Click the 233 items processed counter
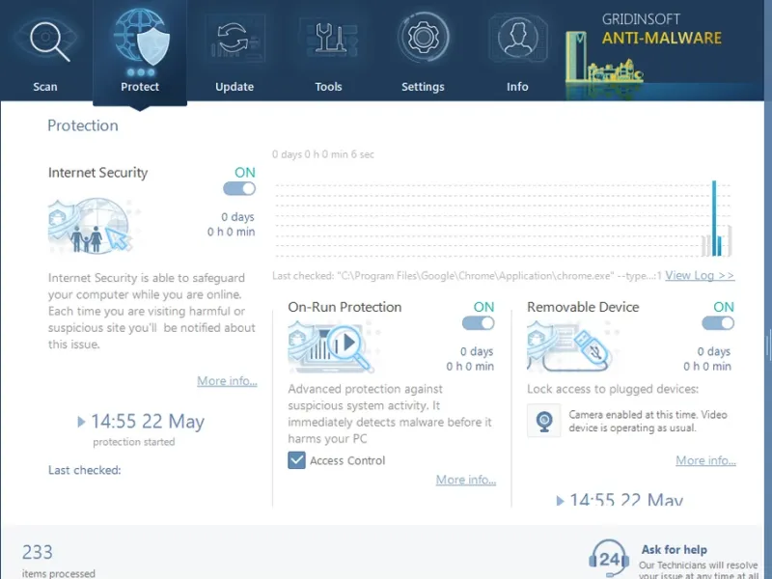 (x=58, y=561)
